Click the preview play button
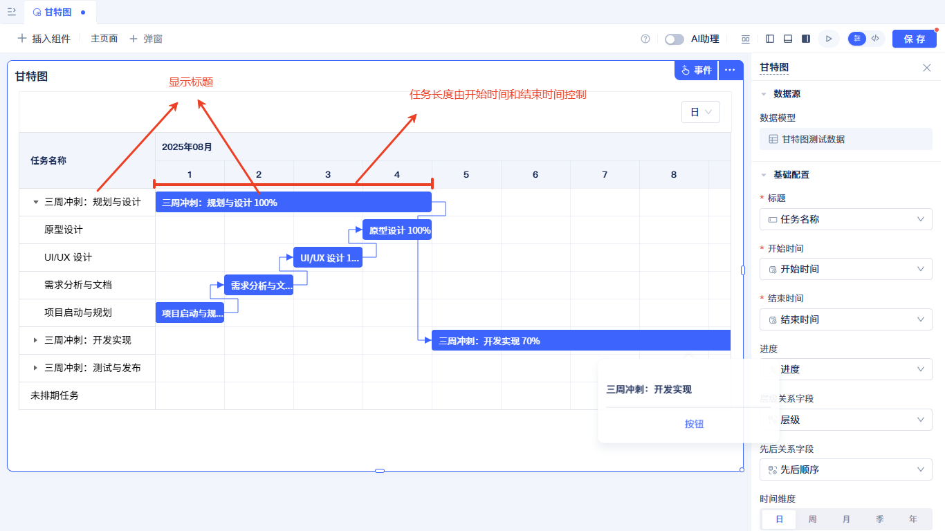Image resolution: width=945 pixels, height=531 pixels. 829,39
